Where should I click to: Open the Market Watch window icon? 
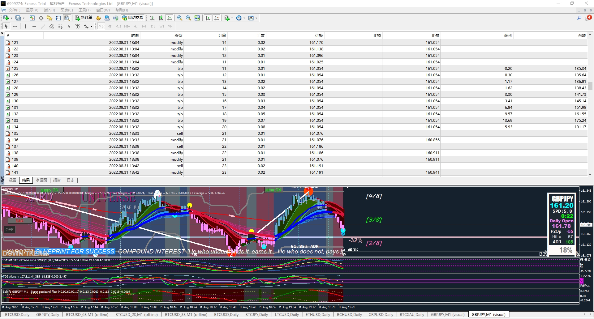coord(32,18)
